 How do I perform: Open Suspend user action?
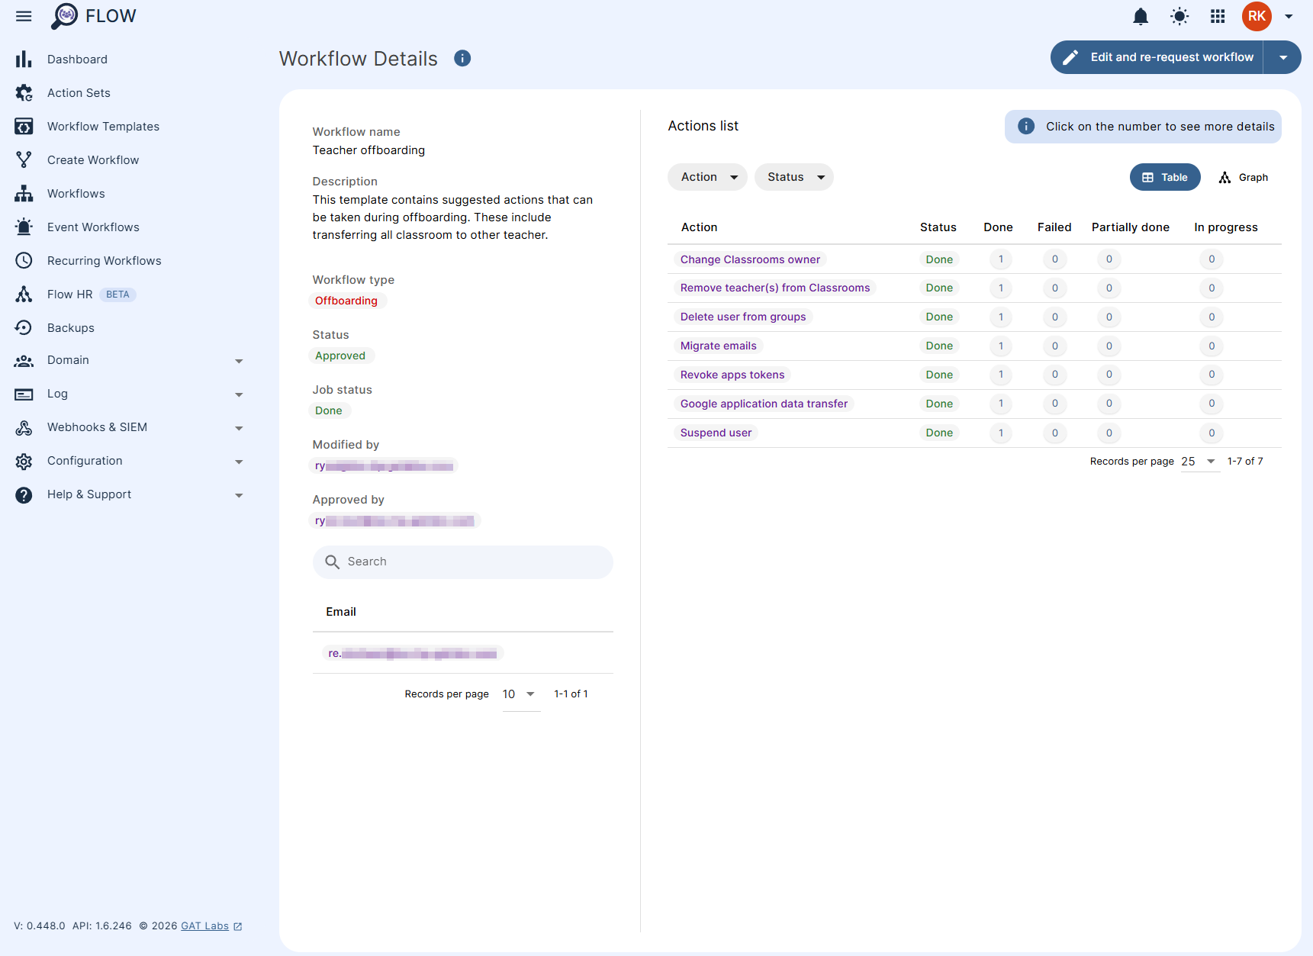pyautogui.click(x=716, y=433)
